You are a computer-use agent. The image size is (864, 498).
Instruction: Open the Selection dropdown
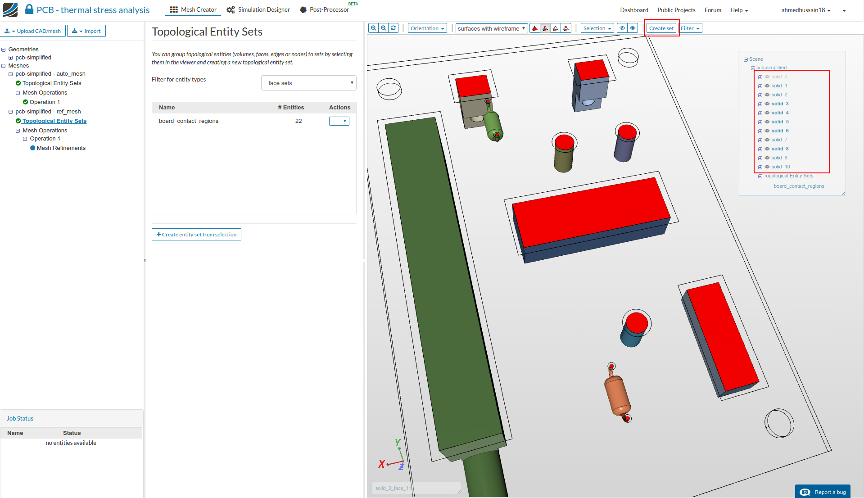[x=597, y=28]
